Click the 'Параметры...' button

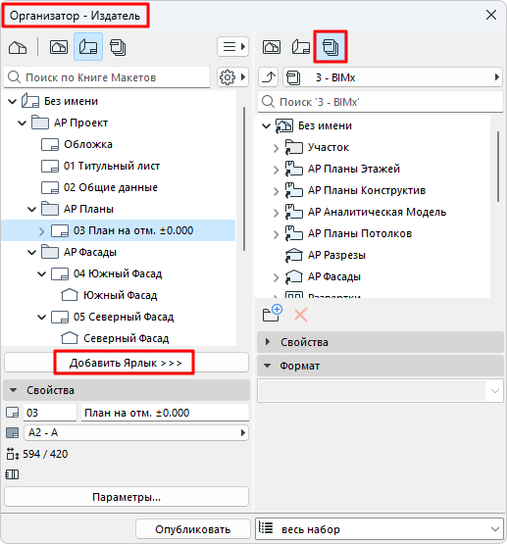127,497
